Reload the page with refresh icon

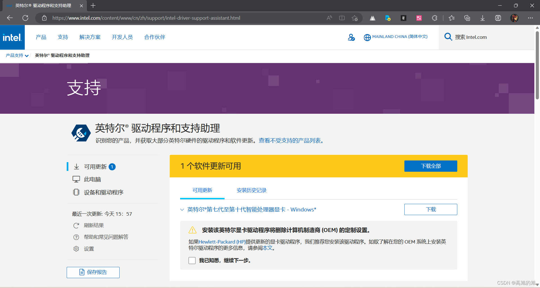click(x=25, y=18)
